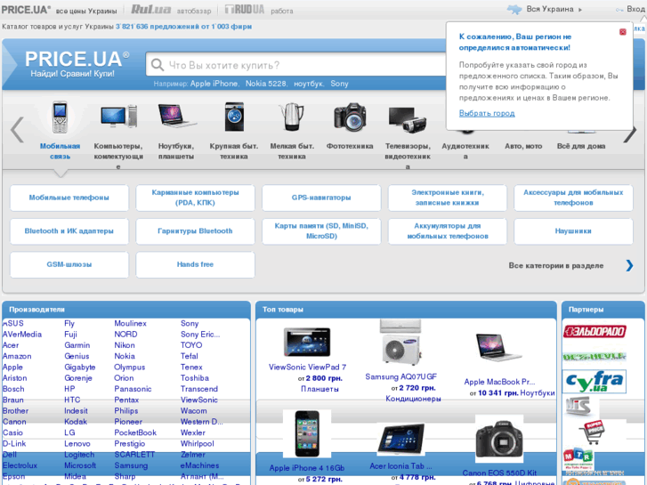Open Canon EOS 550D Kit camera image
This screenshot has height=485, width=647.
(499, 440)
